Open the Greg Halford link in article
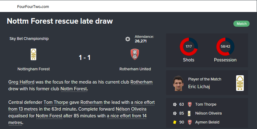Image resolution: width=257 pixels, height=129 pixels. [21, 82]
